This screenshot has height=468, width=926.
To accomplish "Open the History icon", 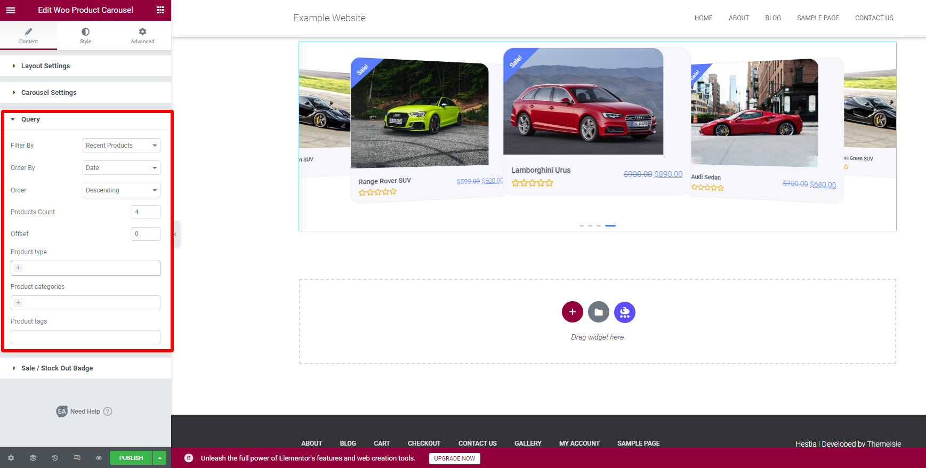I will point(55,458).
